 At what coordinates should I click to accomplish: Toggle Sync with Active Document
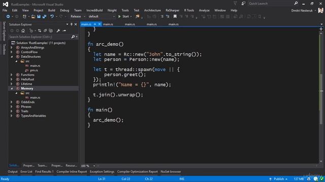[40, 31]
